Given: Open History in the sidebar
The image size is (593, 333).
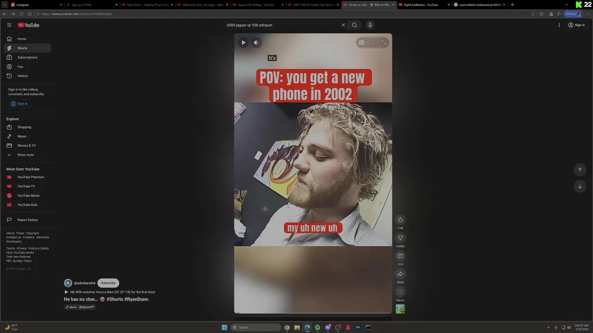Looking at the screenshot, I should pyautogui.click(x=27, y=76).
